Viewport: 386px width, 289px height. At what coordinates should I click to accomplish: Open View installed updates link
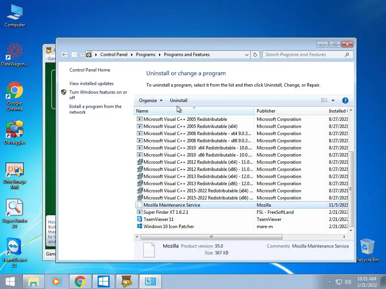[x=91, y=83]
